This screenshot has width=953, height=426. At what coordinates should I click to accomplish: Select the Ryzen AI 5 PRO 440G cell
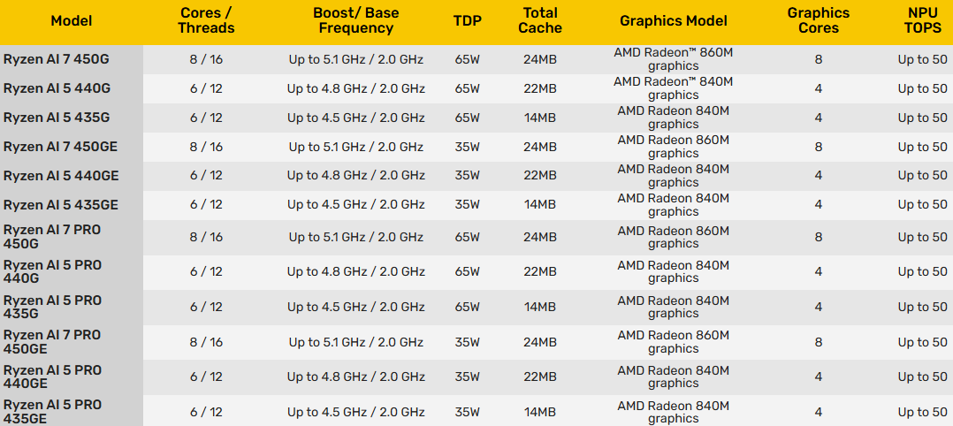pyautogui.click(x=52, y=272)
